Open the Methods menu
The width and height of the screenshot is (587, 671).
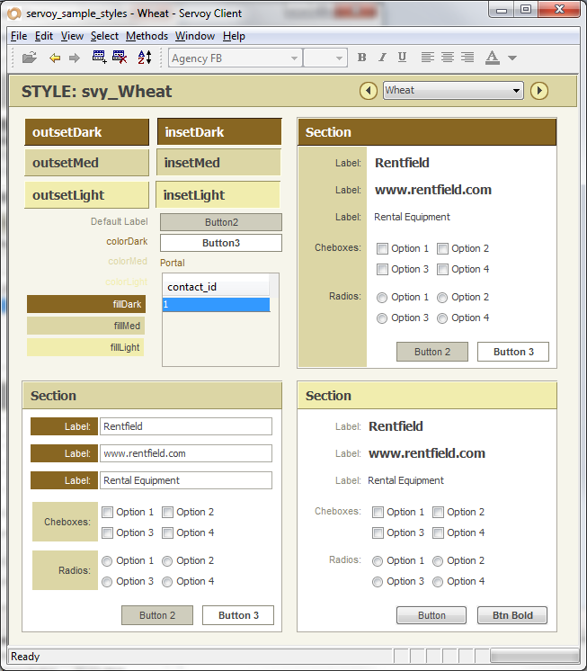click(147, 36)
